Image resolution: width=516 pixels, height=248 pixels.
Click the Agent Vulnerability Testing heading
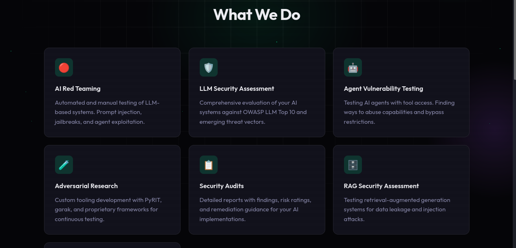pos(383,88)
